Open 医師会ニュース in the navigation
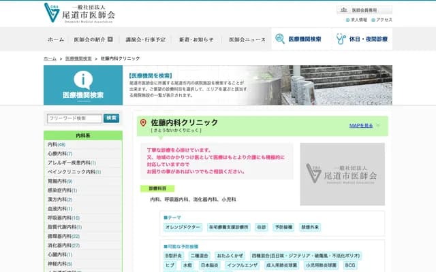The height and width of the screenshot is (272, 436). click(247, 39)
